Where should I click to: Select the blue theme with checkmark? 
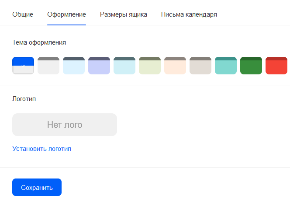tap(23, 66)
